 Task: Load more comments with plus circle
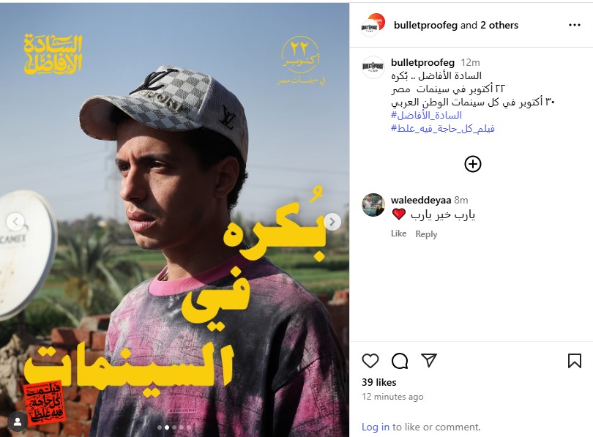pyautogui.click(x=473, y=164)
